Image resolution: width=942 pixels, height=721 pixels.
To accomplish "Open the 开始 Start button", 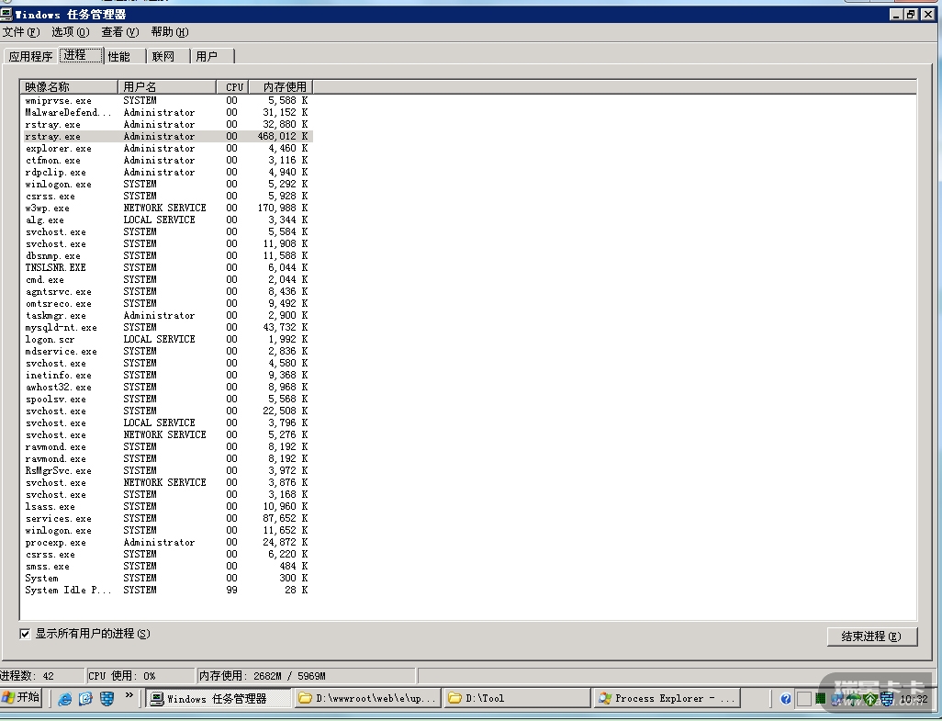I will pyautogui.click(x=21, y=697).
